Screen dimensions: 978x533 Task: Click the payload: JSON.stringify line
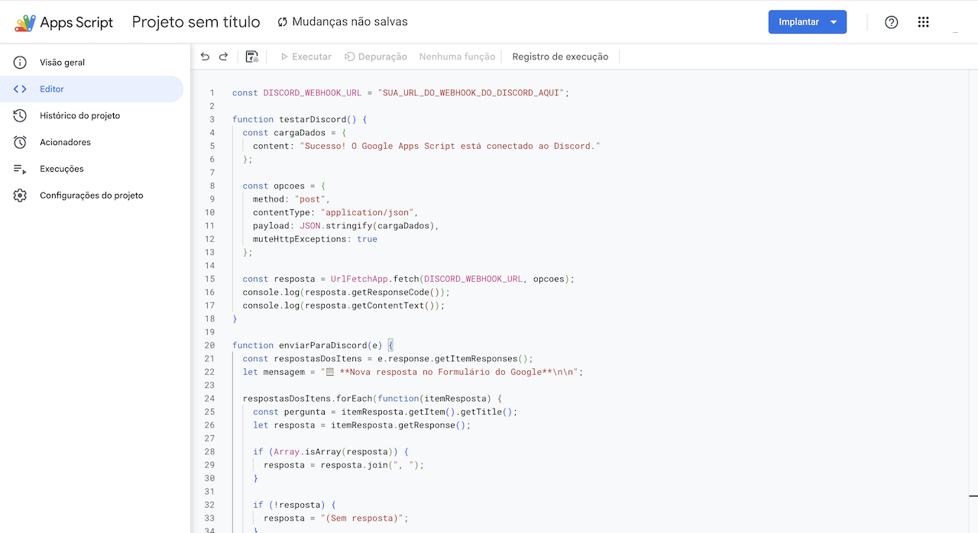pyautogui.click(x=346, y=226)
